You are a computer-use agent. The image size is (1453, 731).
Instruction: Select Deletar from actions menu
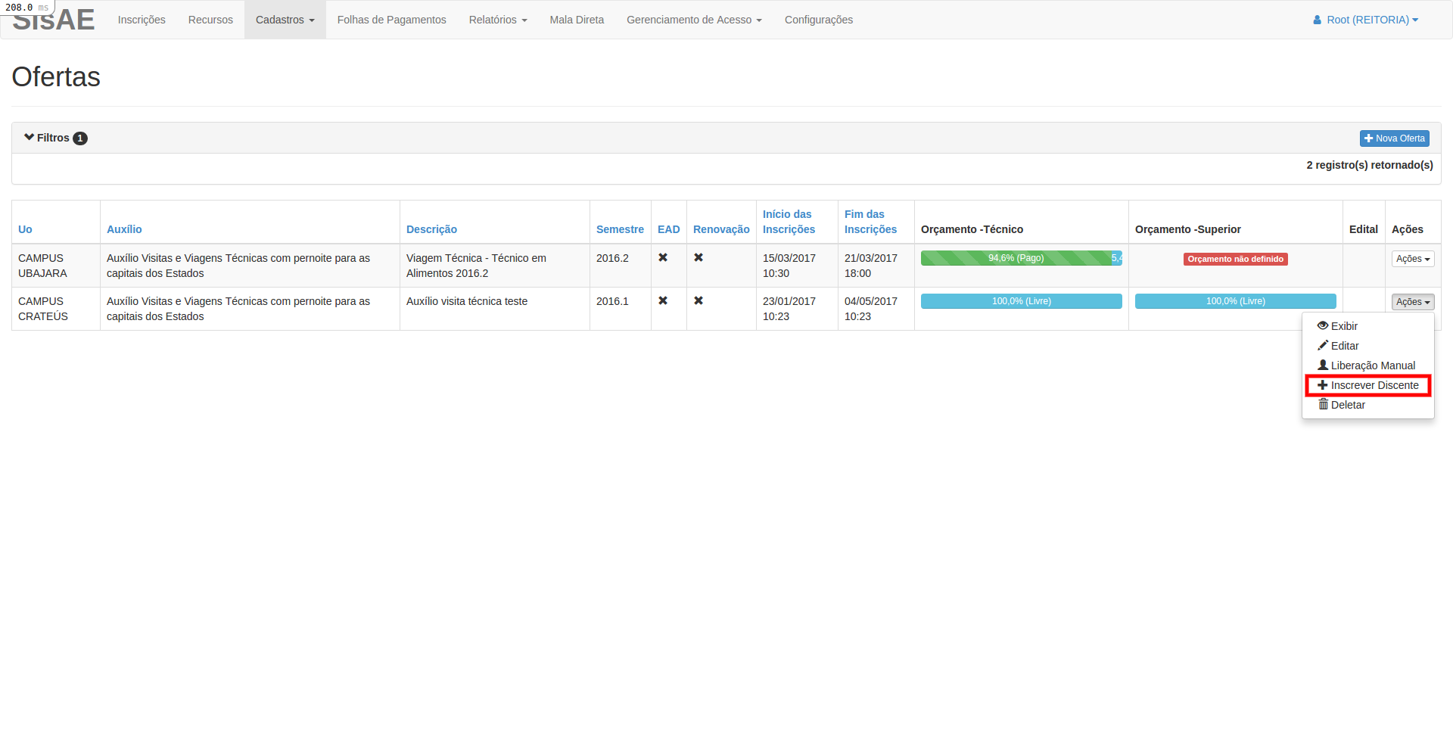pyautogui.click(x=1368, y=405)
